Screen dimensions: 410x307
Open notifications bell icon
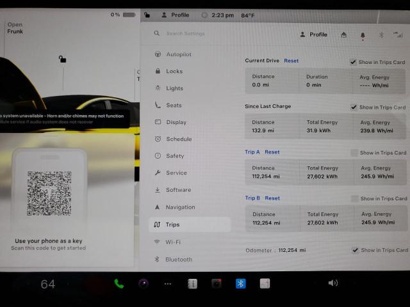(363, 36)
